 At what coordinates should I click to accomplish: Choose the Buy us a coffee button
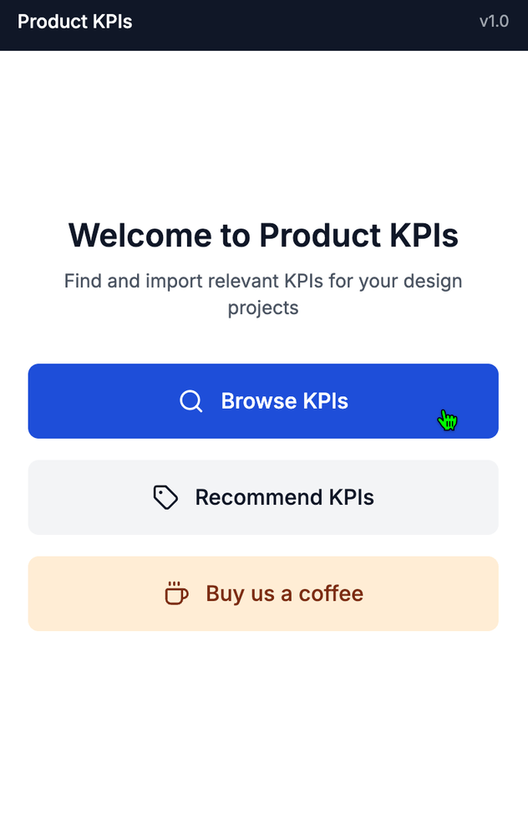[263, 593]
